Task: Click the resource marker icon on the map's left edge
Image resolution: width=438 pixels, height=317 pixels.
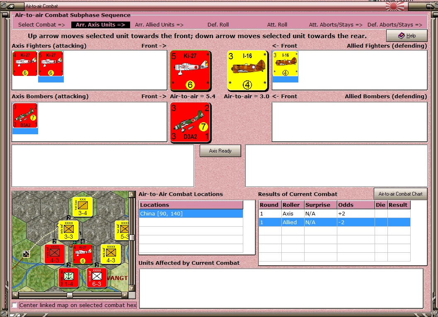Action: (x=26, y=254)
